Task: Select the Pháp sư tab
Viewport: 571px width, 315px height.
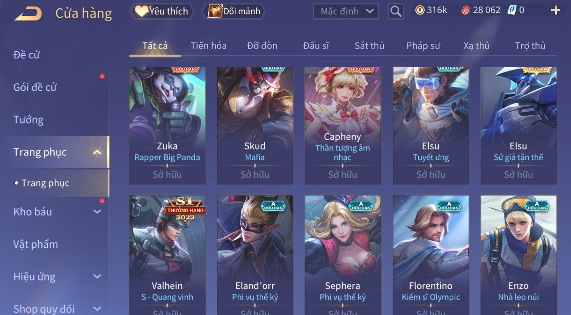Action: [423, 46]
